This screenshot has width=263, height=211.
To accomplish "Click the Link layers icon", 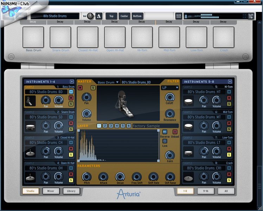I will click(x=165, y=141).
